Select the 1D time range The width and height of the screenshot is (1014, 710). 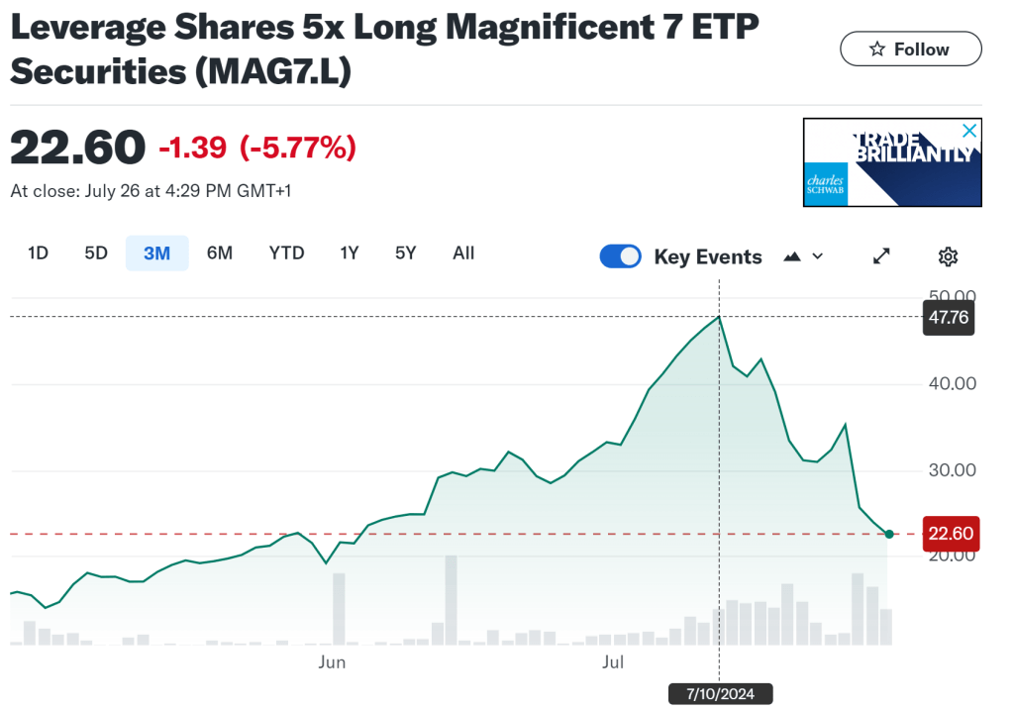(x=38, y=253)
